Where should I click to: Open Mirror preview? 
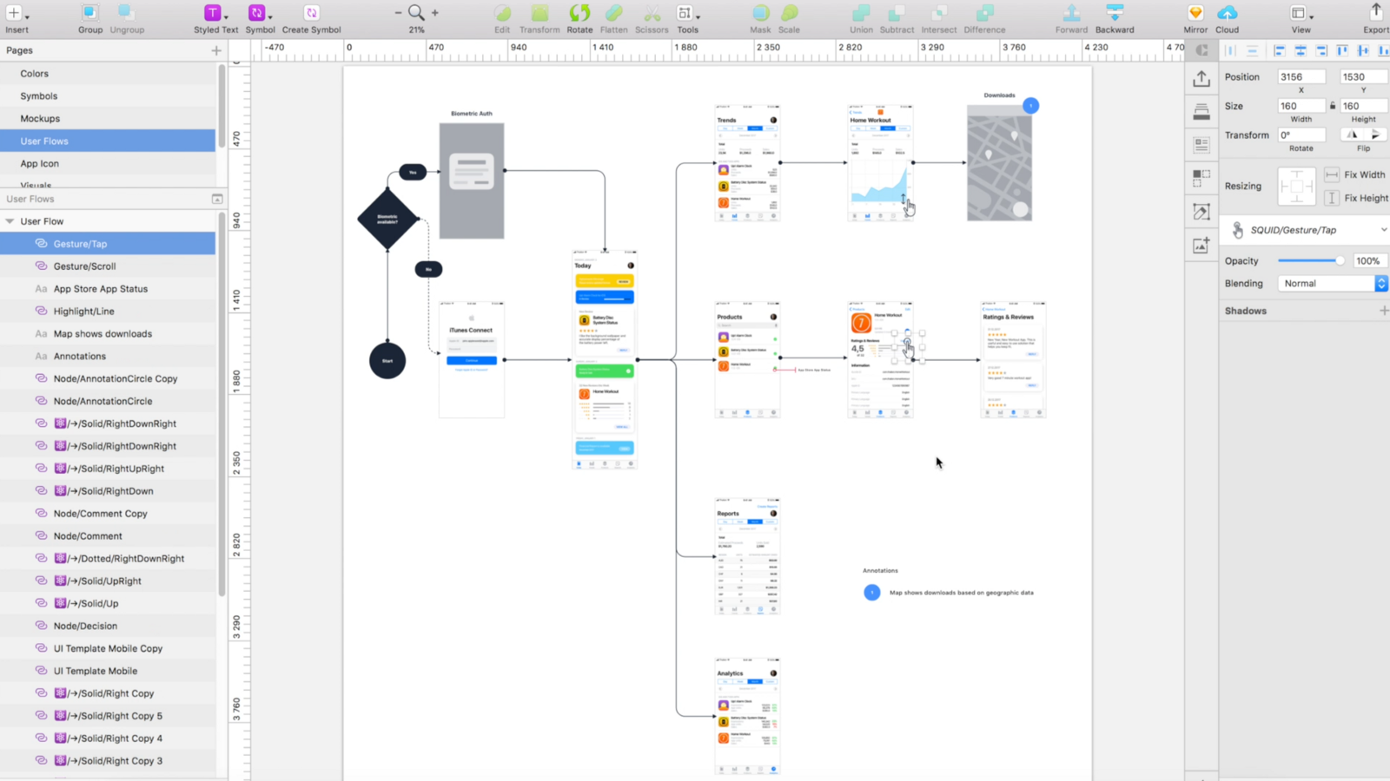(x=1195, y=15)
